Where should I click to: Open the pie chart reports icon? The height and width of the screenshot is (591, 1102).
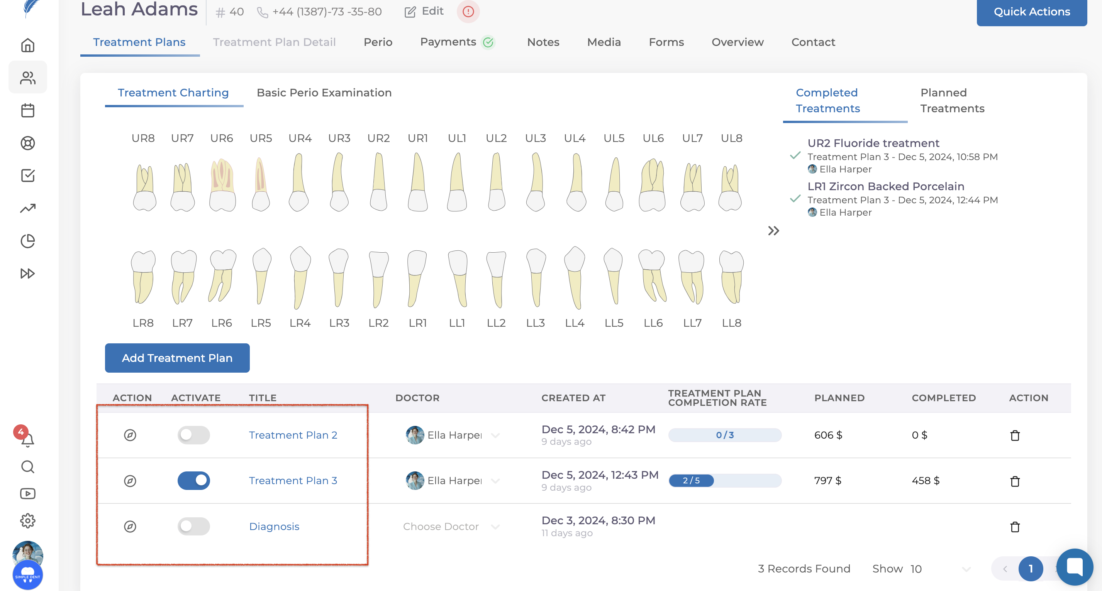28,241
